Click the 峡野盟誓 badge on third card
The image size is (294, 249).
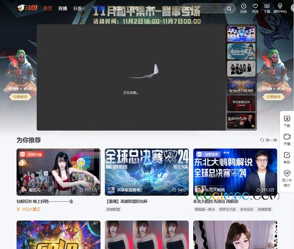[x=208, y=154]
